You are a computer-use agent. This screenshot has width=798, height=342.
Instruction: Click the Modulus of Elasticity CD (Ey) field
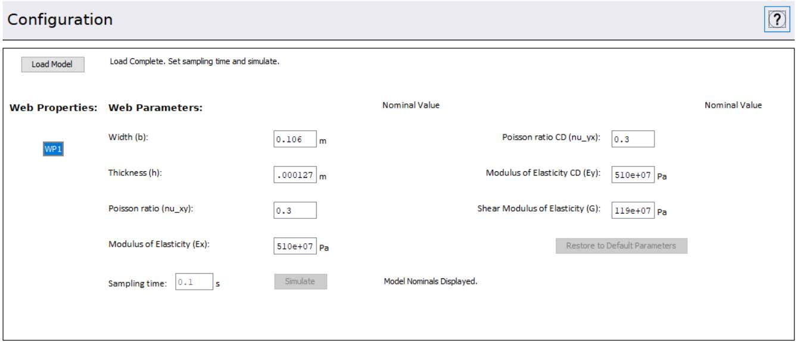click(632, 175)
